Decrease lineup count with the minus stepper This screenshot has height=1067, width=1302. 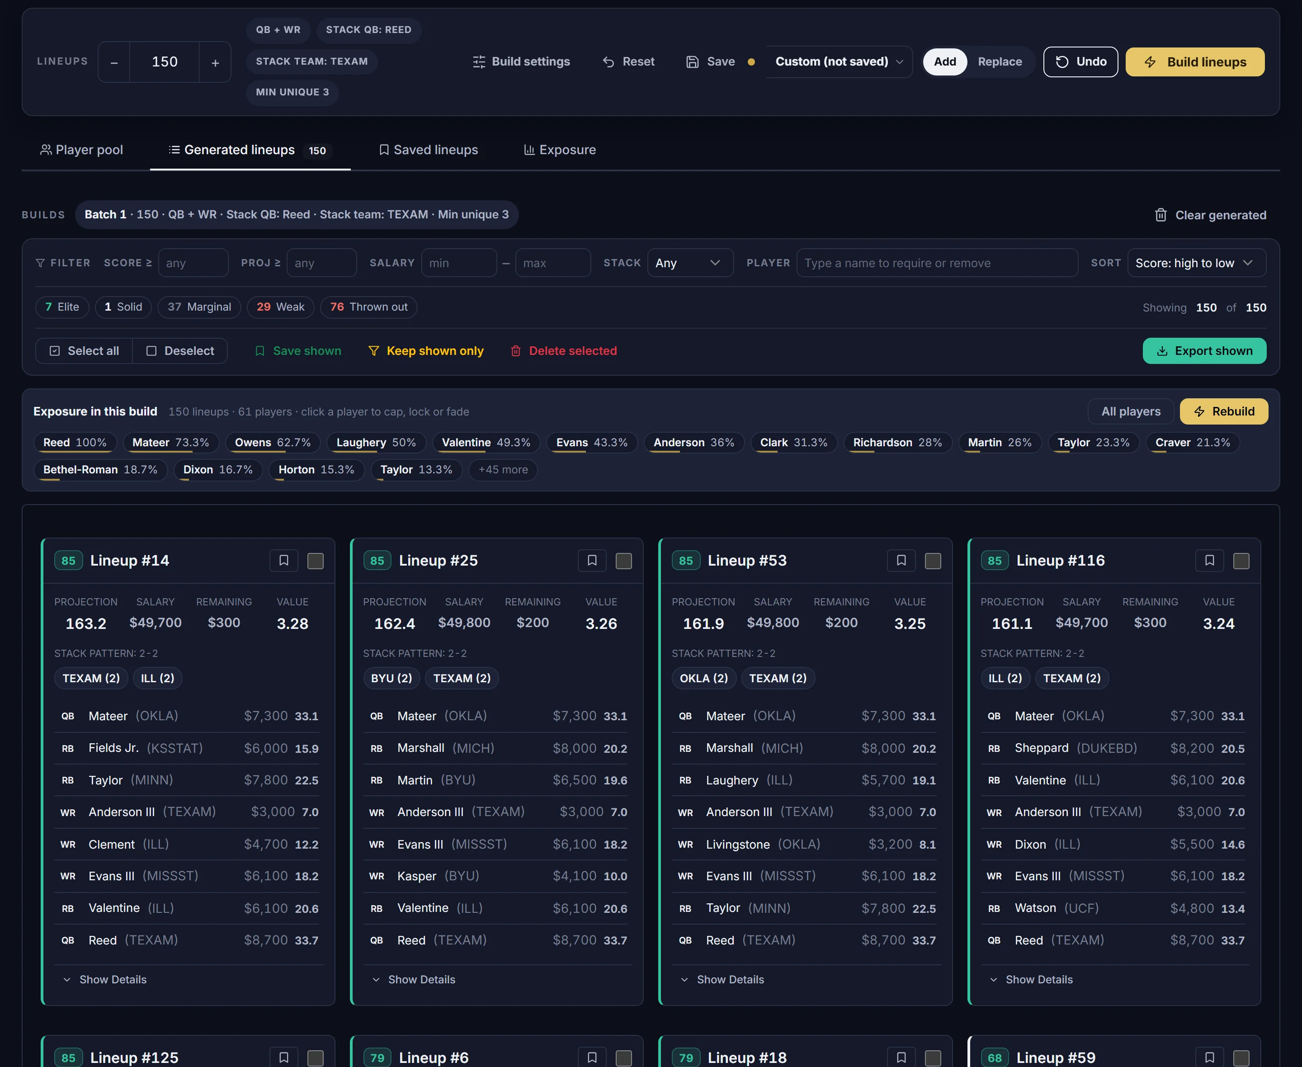[x=114, y=62]
